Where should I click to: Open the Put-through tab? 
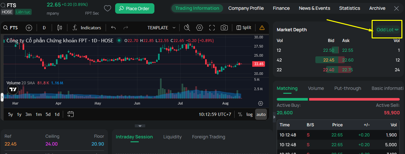coord(348,88)
